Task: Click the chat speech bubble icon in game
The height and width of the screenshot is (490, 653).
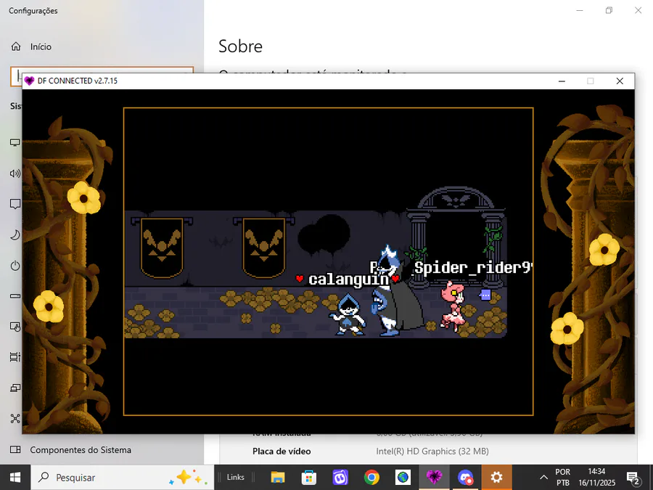Action: pos(485,295)
